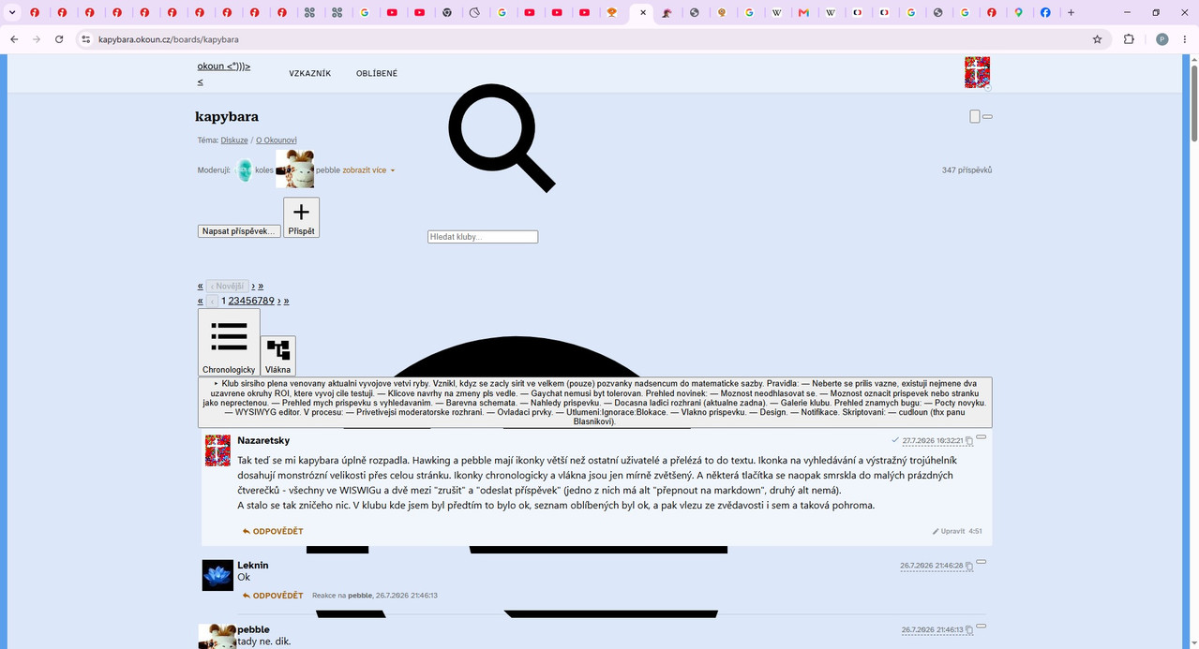Open Reakce na pebble reference link

coord(375,596)
